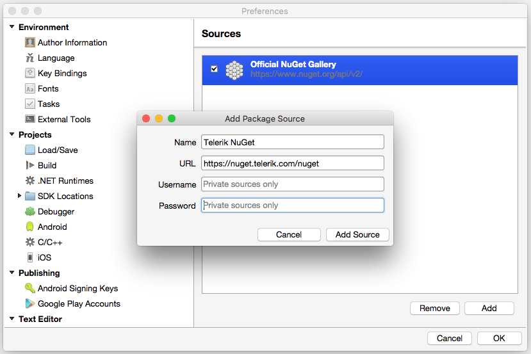This screenshot has width=531, height=354.
Task: Collapse the Publishing section
Action: [12, 273]
